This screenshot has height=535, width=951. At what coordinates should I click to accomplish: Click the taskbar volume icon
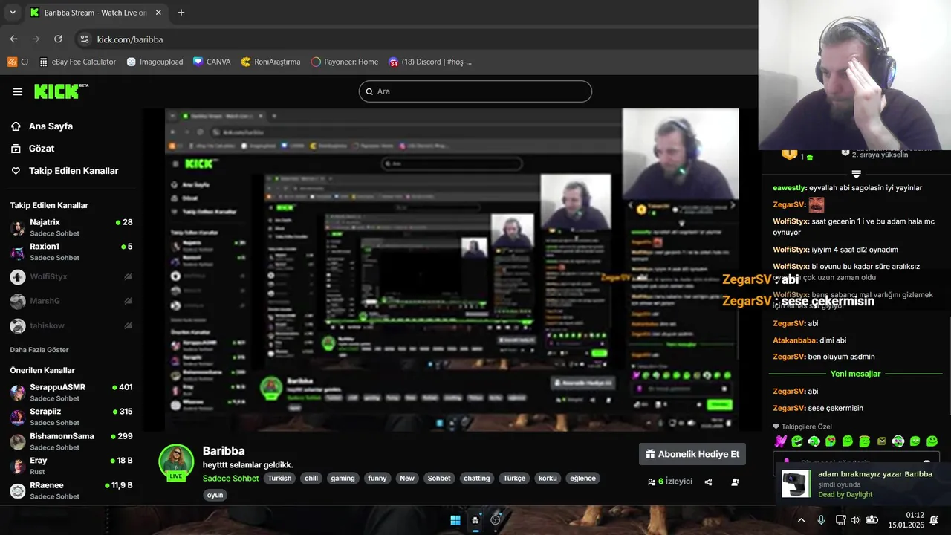click(x=855, y=520)
